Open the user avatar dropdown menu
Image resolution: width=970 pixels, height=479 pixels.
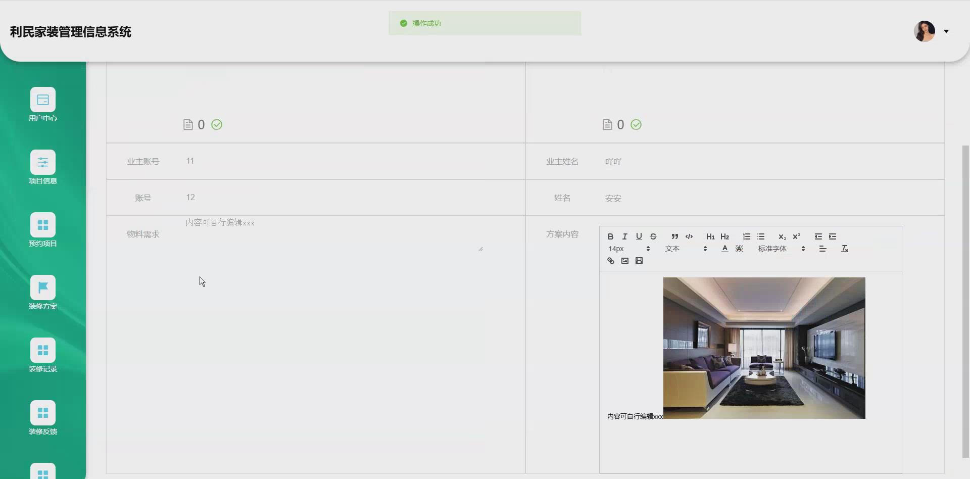(x=931, y=31)
